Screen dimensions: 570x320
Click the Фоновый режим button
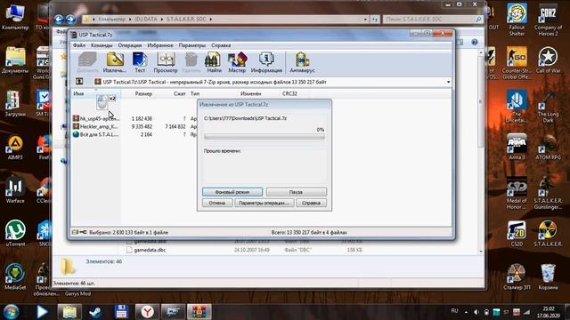[232, 192]
